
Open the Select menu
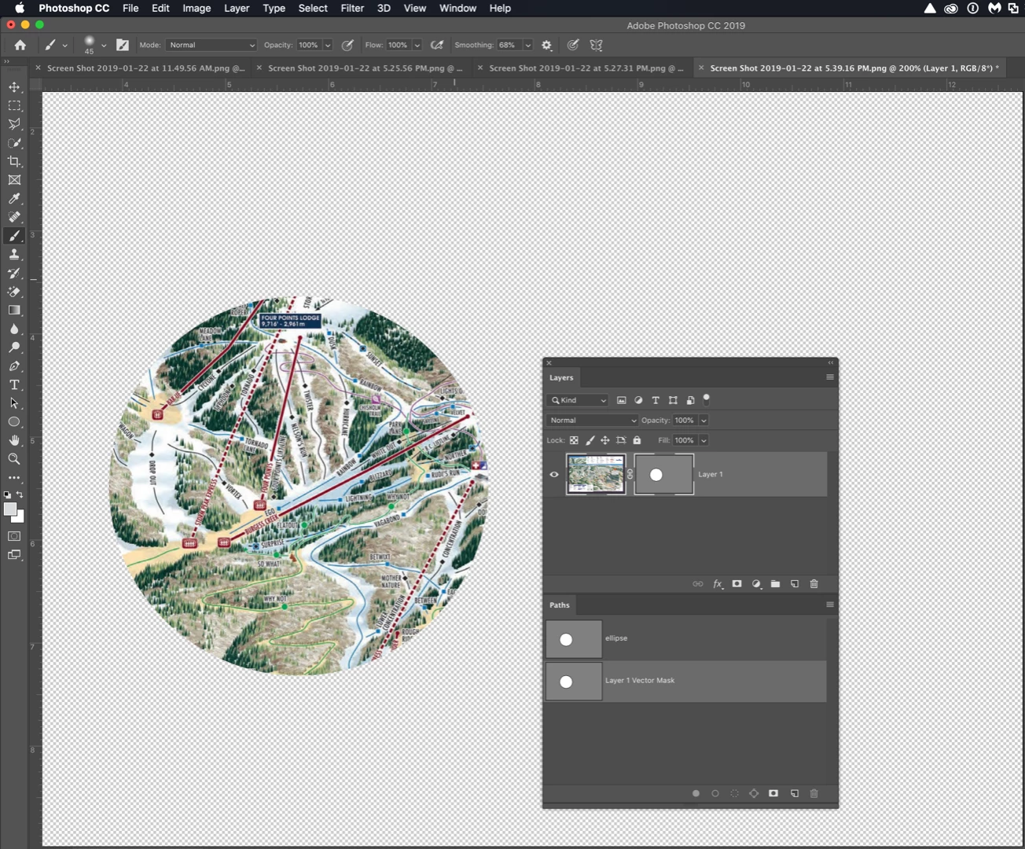coord(313,8)
